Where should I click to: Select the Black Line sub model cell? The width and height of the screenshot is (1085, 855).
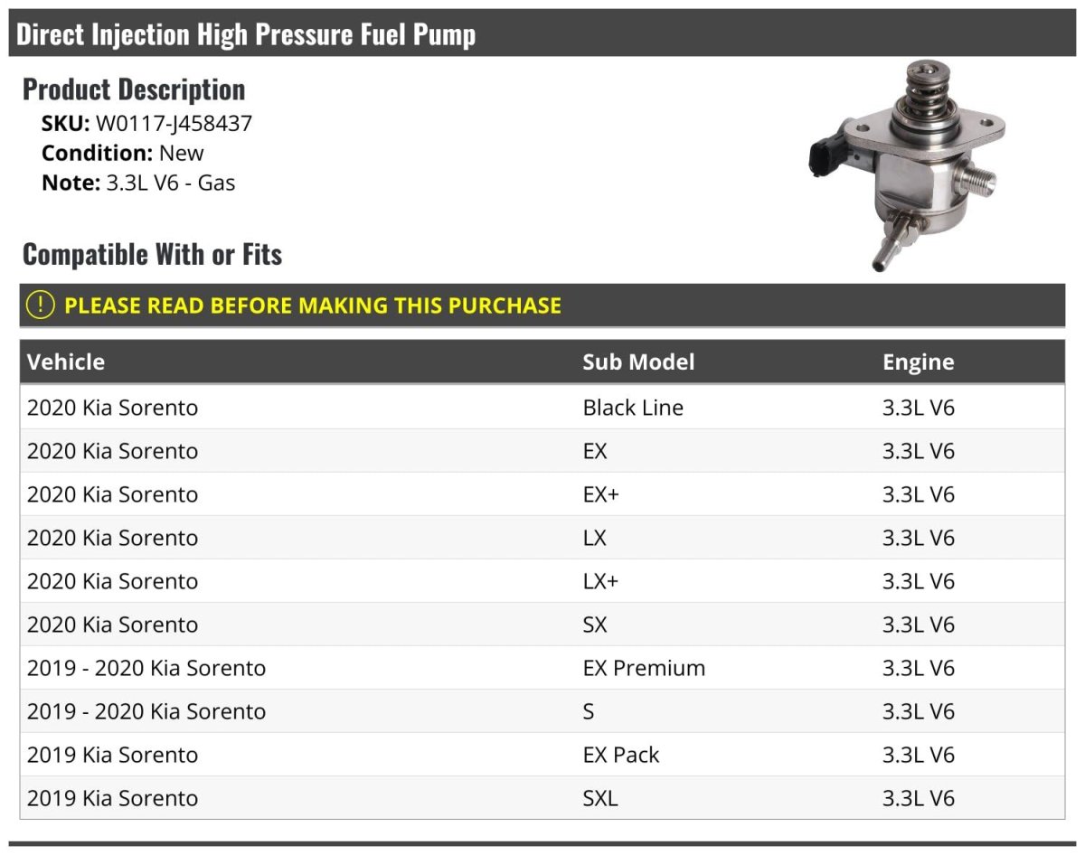coord(633,408)
